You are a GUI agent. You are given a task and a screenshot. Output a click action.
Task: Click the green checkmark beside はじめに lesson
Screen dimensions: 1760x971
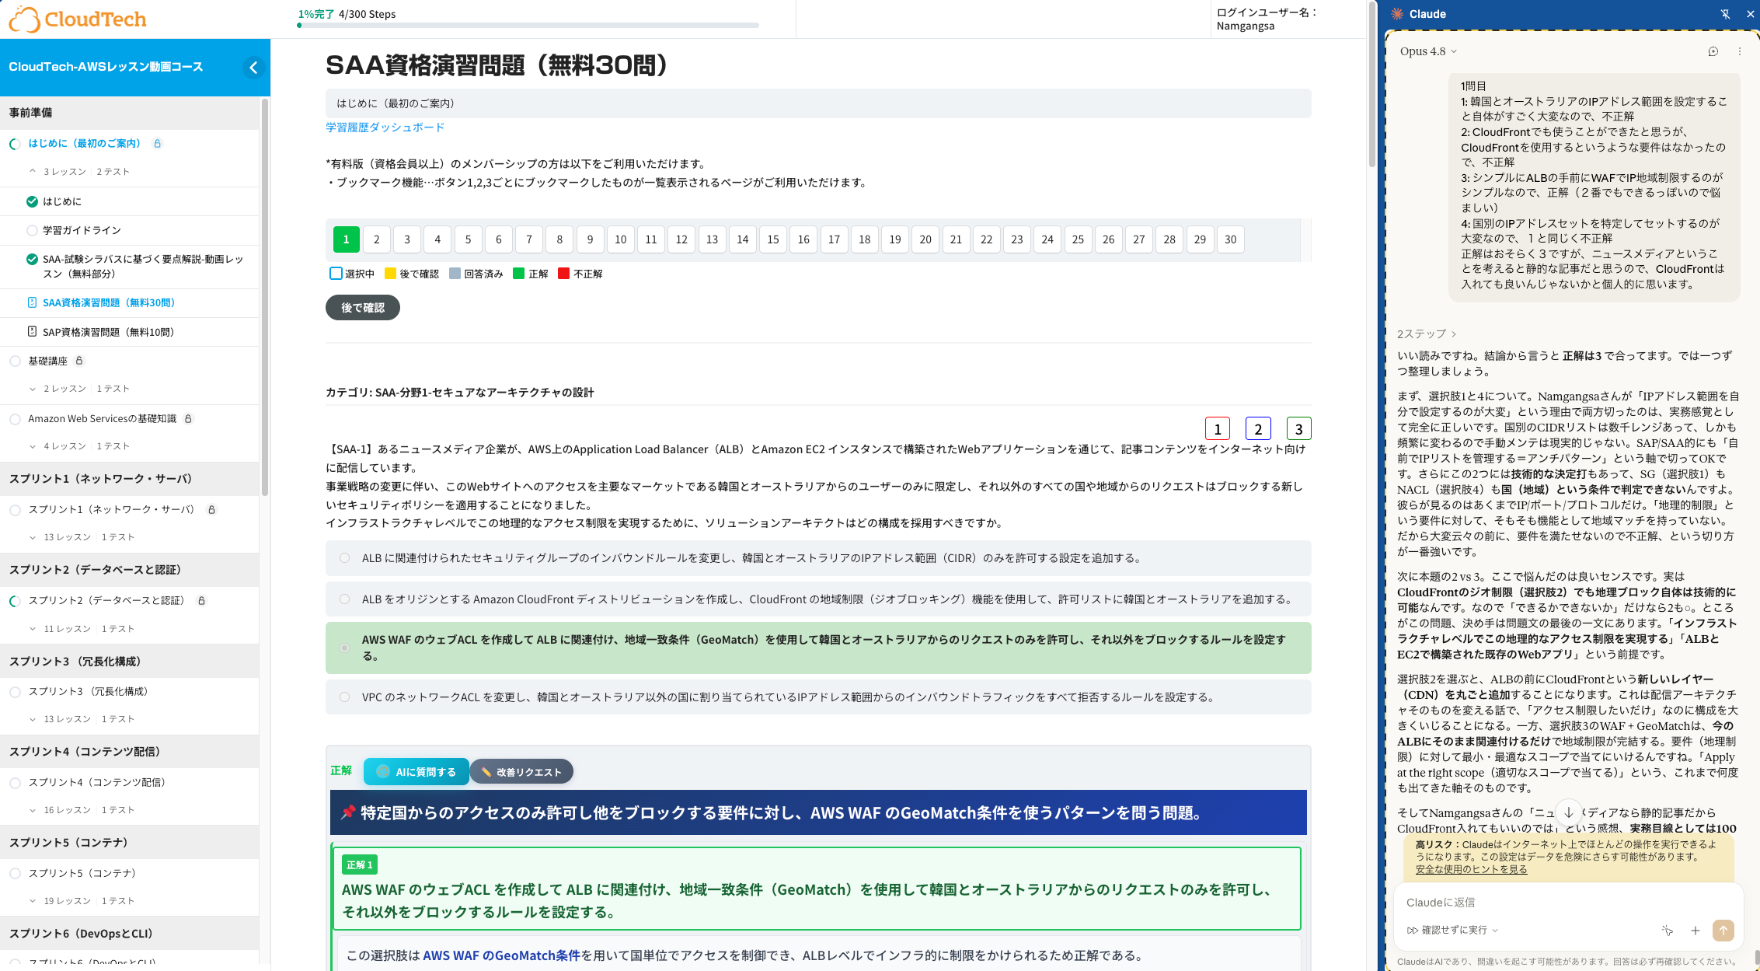tap(32, 201)
